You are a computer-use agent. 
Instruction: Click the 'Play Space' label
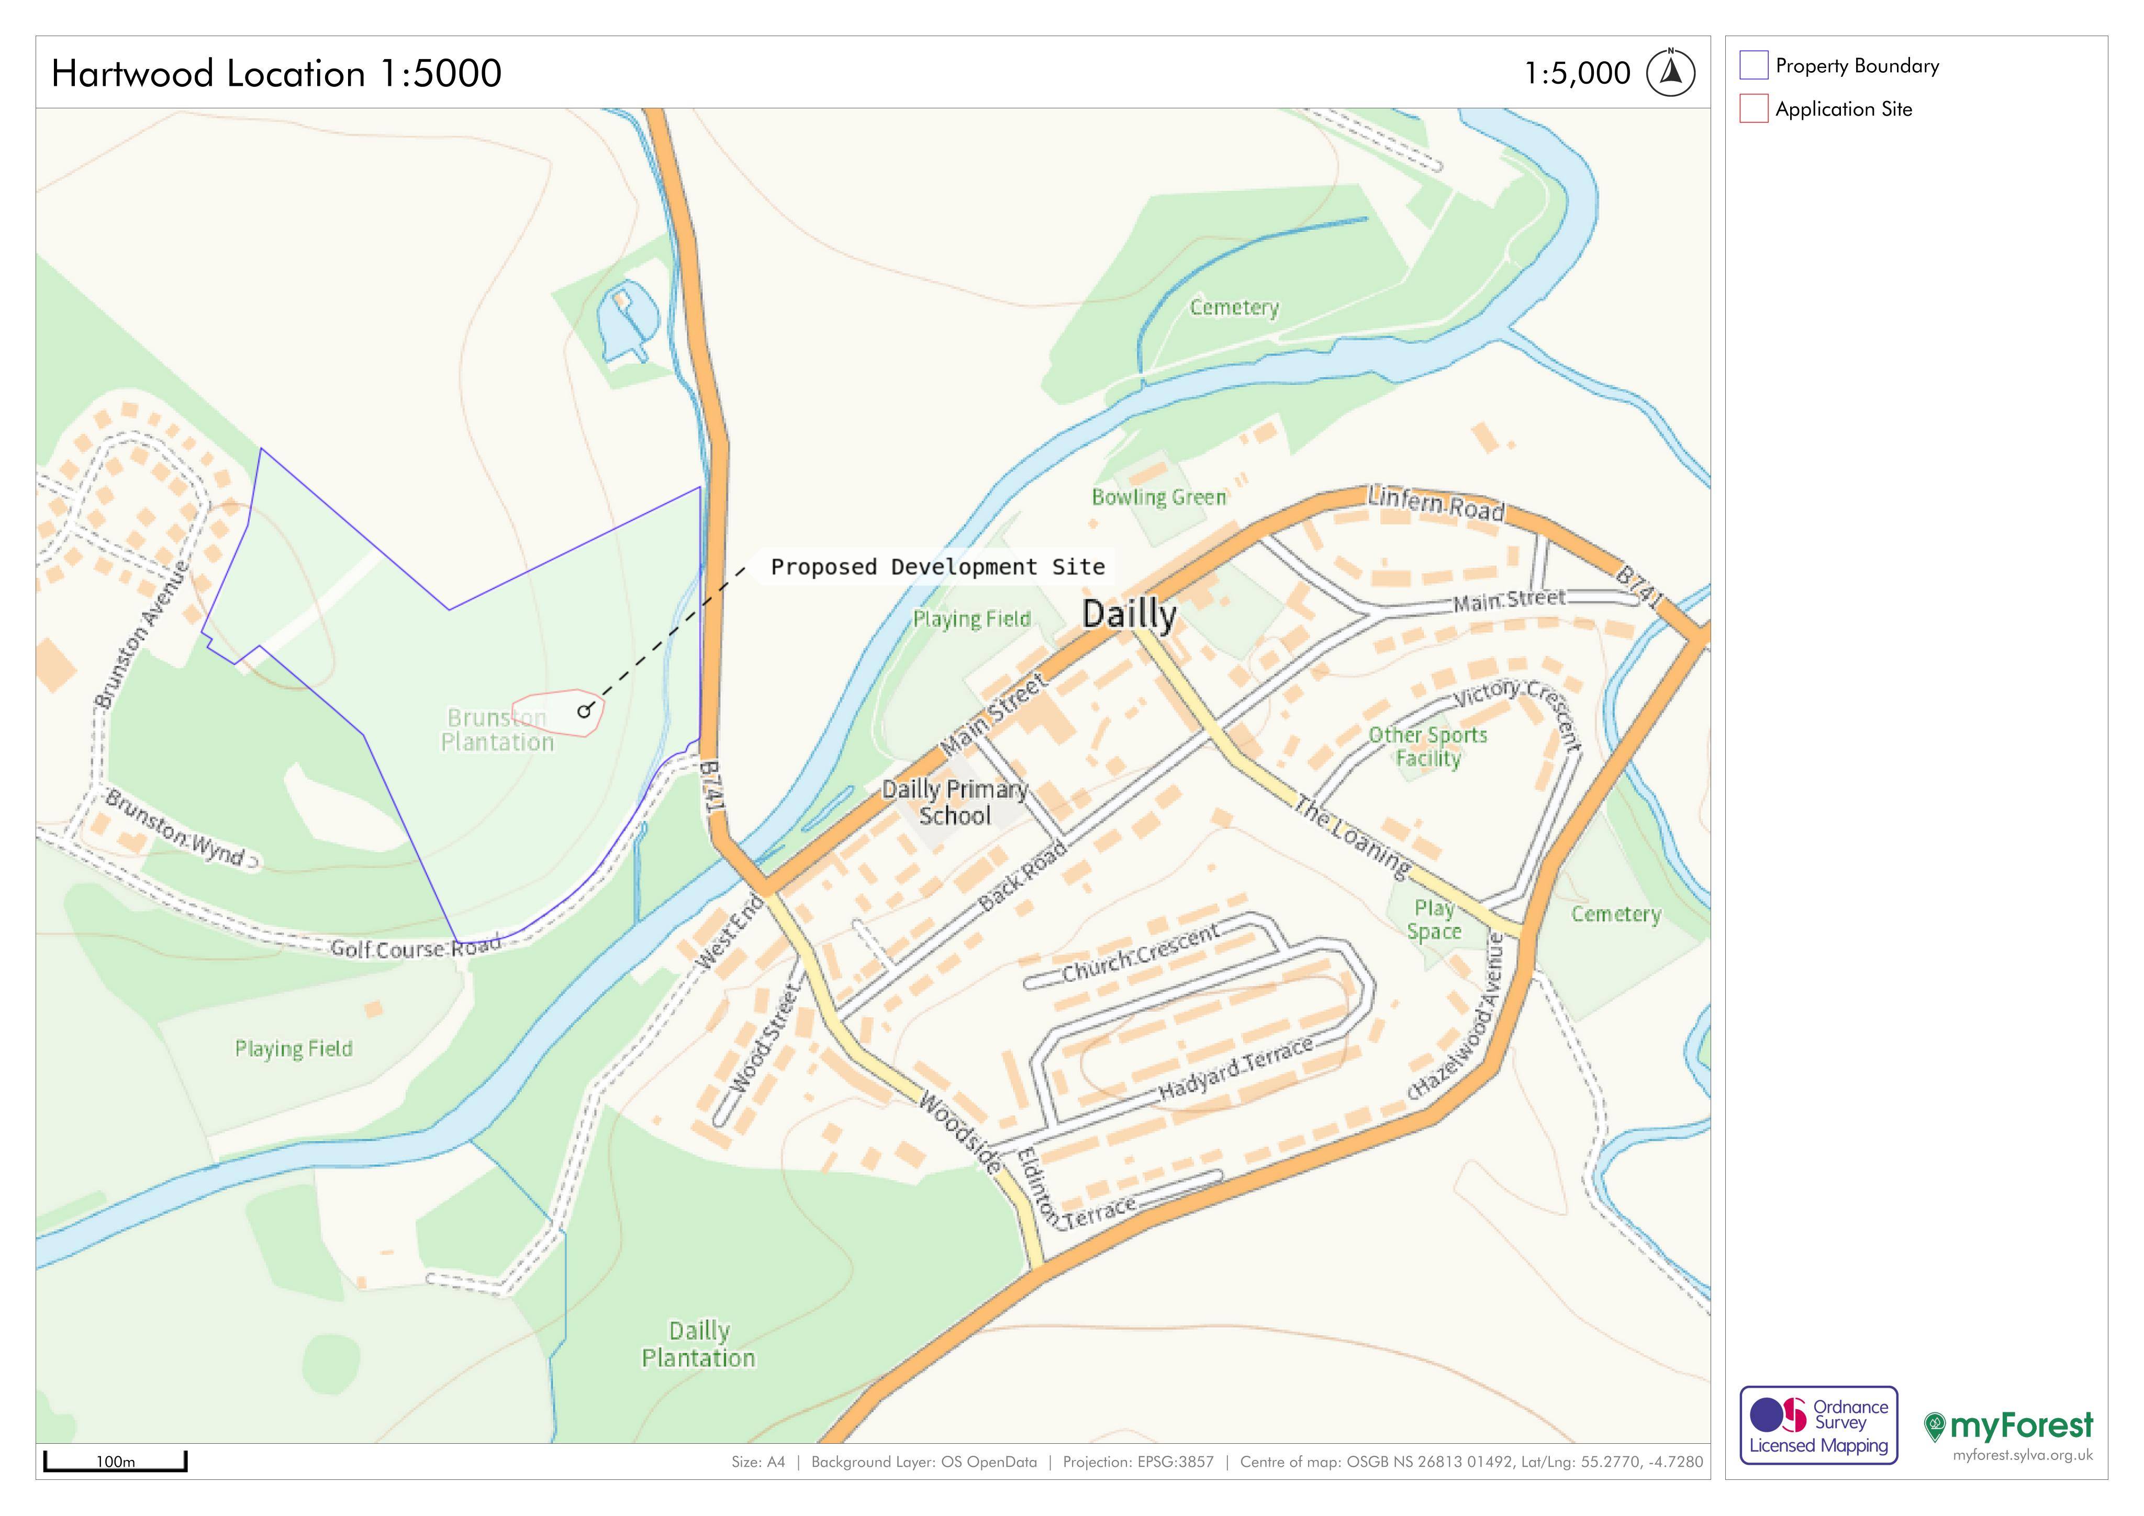click(x=1434, y=919)
